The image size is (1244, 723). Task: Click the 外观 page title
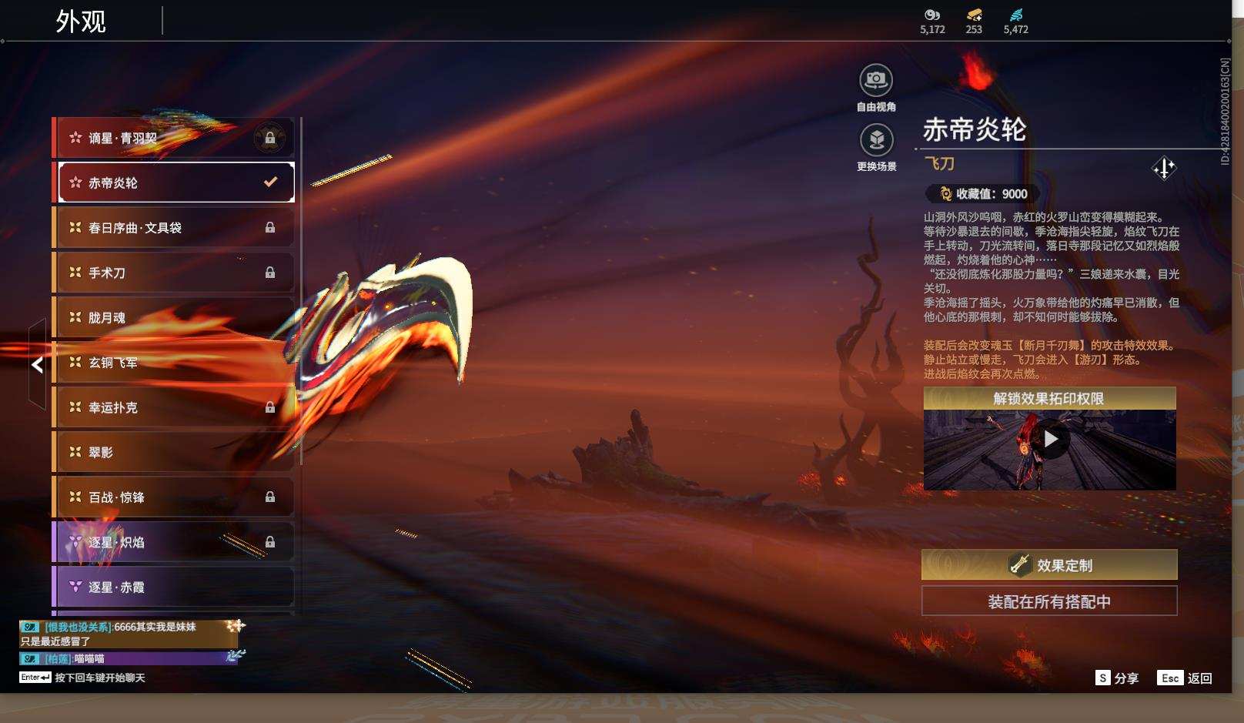click(81, 21)
